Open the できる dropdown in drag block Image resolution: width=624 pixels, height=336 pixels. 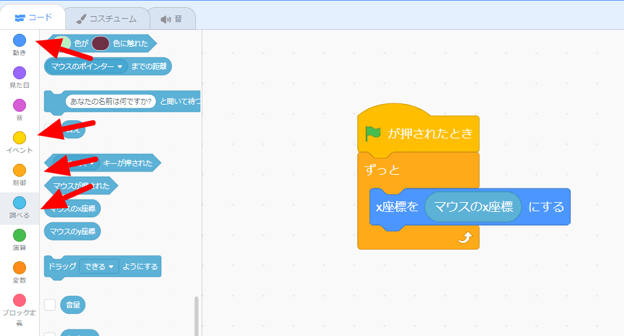click(99, 266)
